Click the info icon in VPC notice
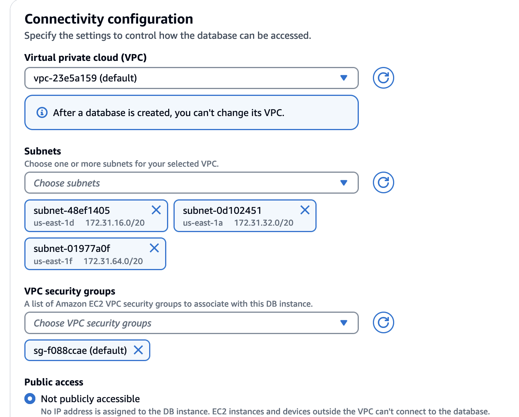Image resolution: width=519 pixels, height=417 pixels. [42, 113]
